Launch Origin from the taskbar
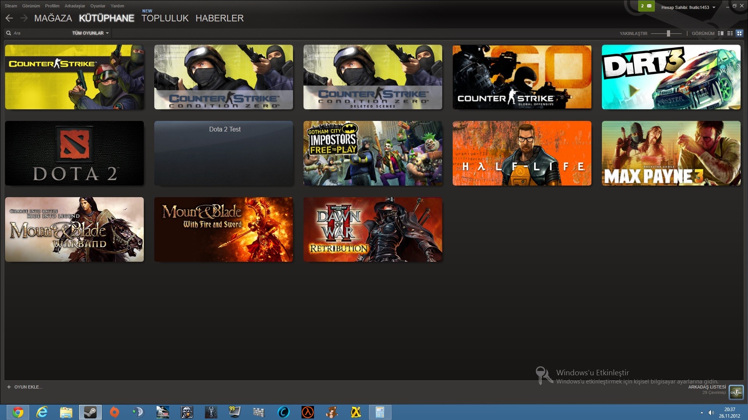 (114, 412)
